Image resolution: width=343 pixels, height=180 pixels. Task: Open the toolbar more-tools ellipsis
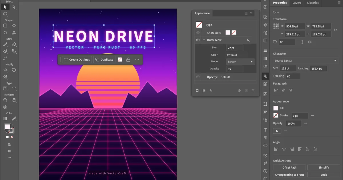tap(9, 157)
